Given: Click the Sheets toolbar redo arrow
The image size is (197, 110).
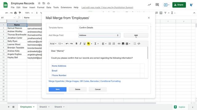Looking at the screenshot, I should point(11,13).
